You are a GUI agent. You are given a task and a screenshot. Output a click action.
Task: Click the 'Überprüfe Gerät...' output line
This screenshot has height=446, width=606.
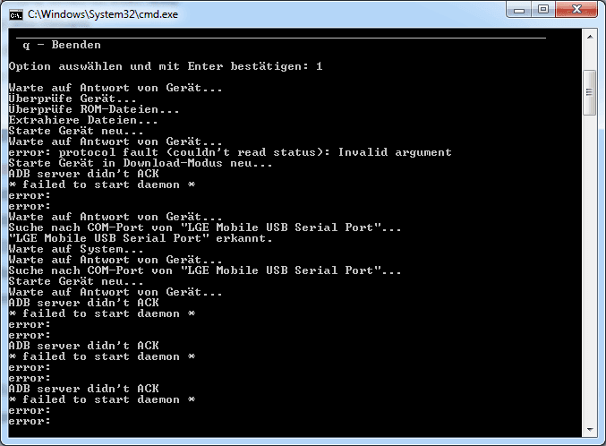(73, 99)
